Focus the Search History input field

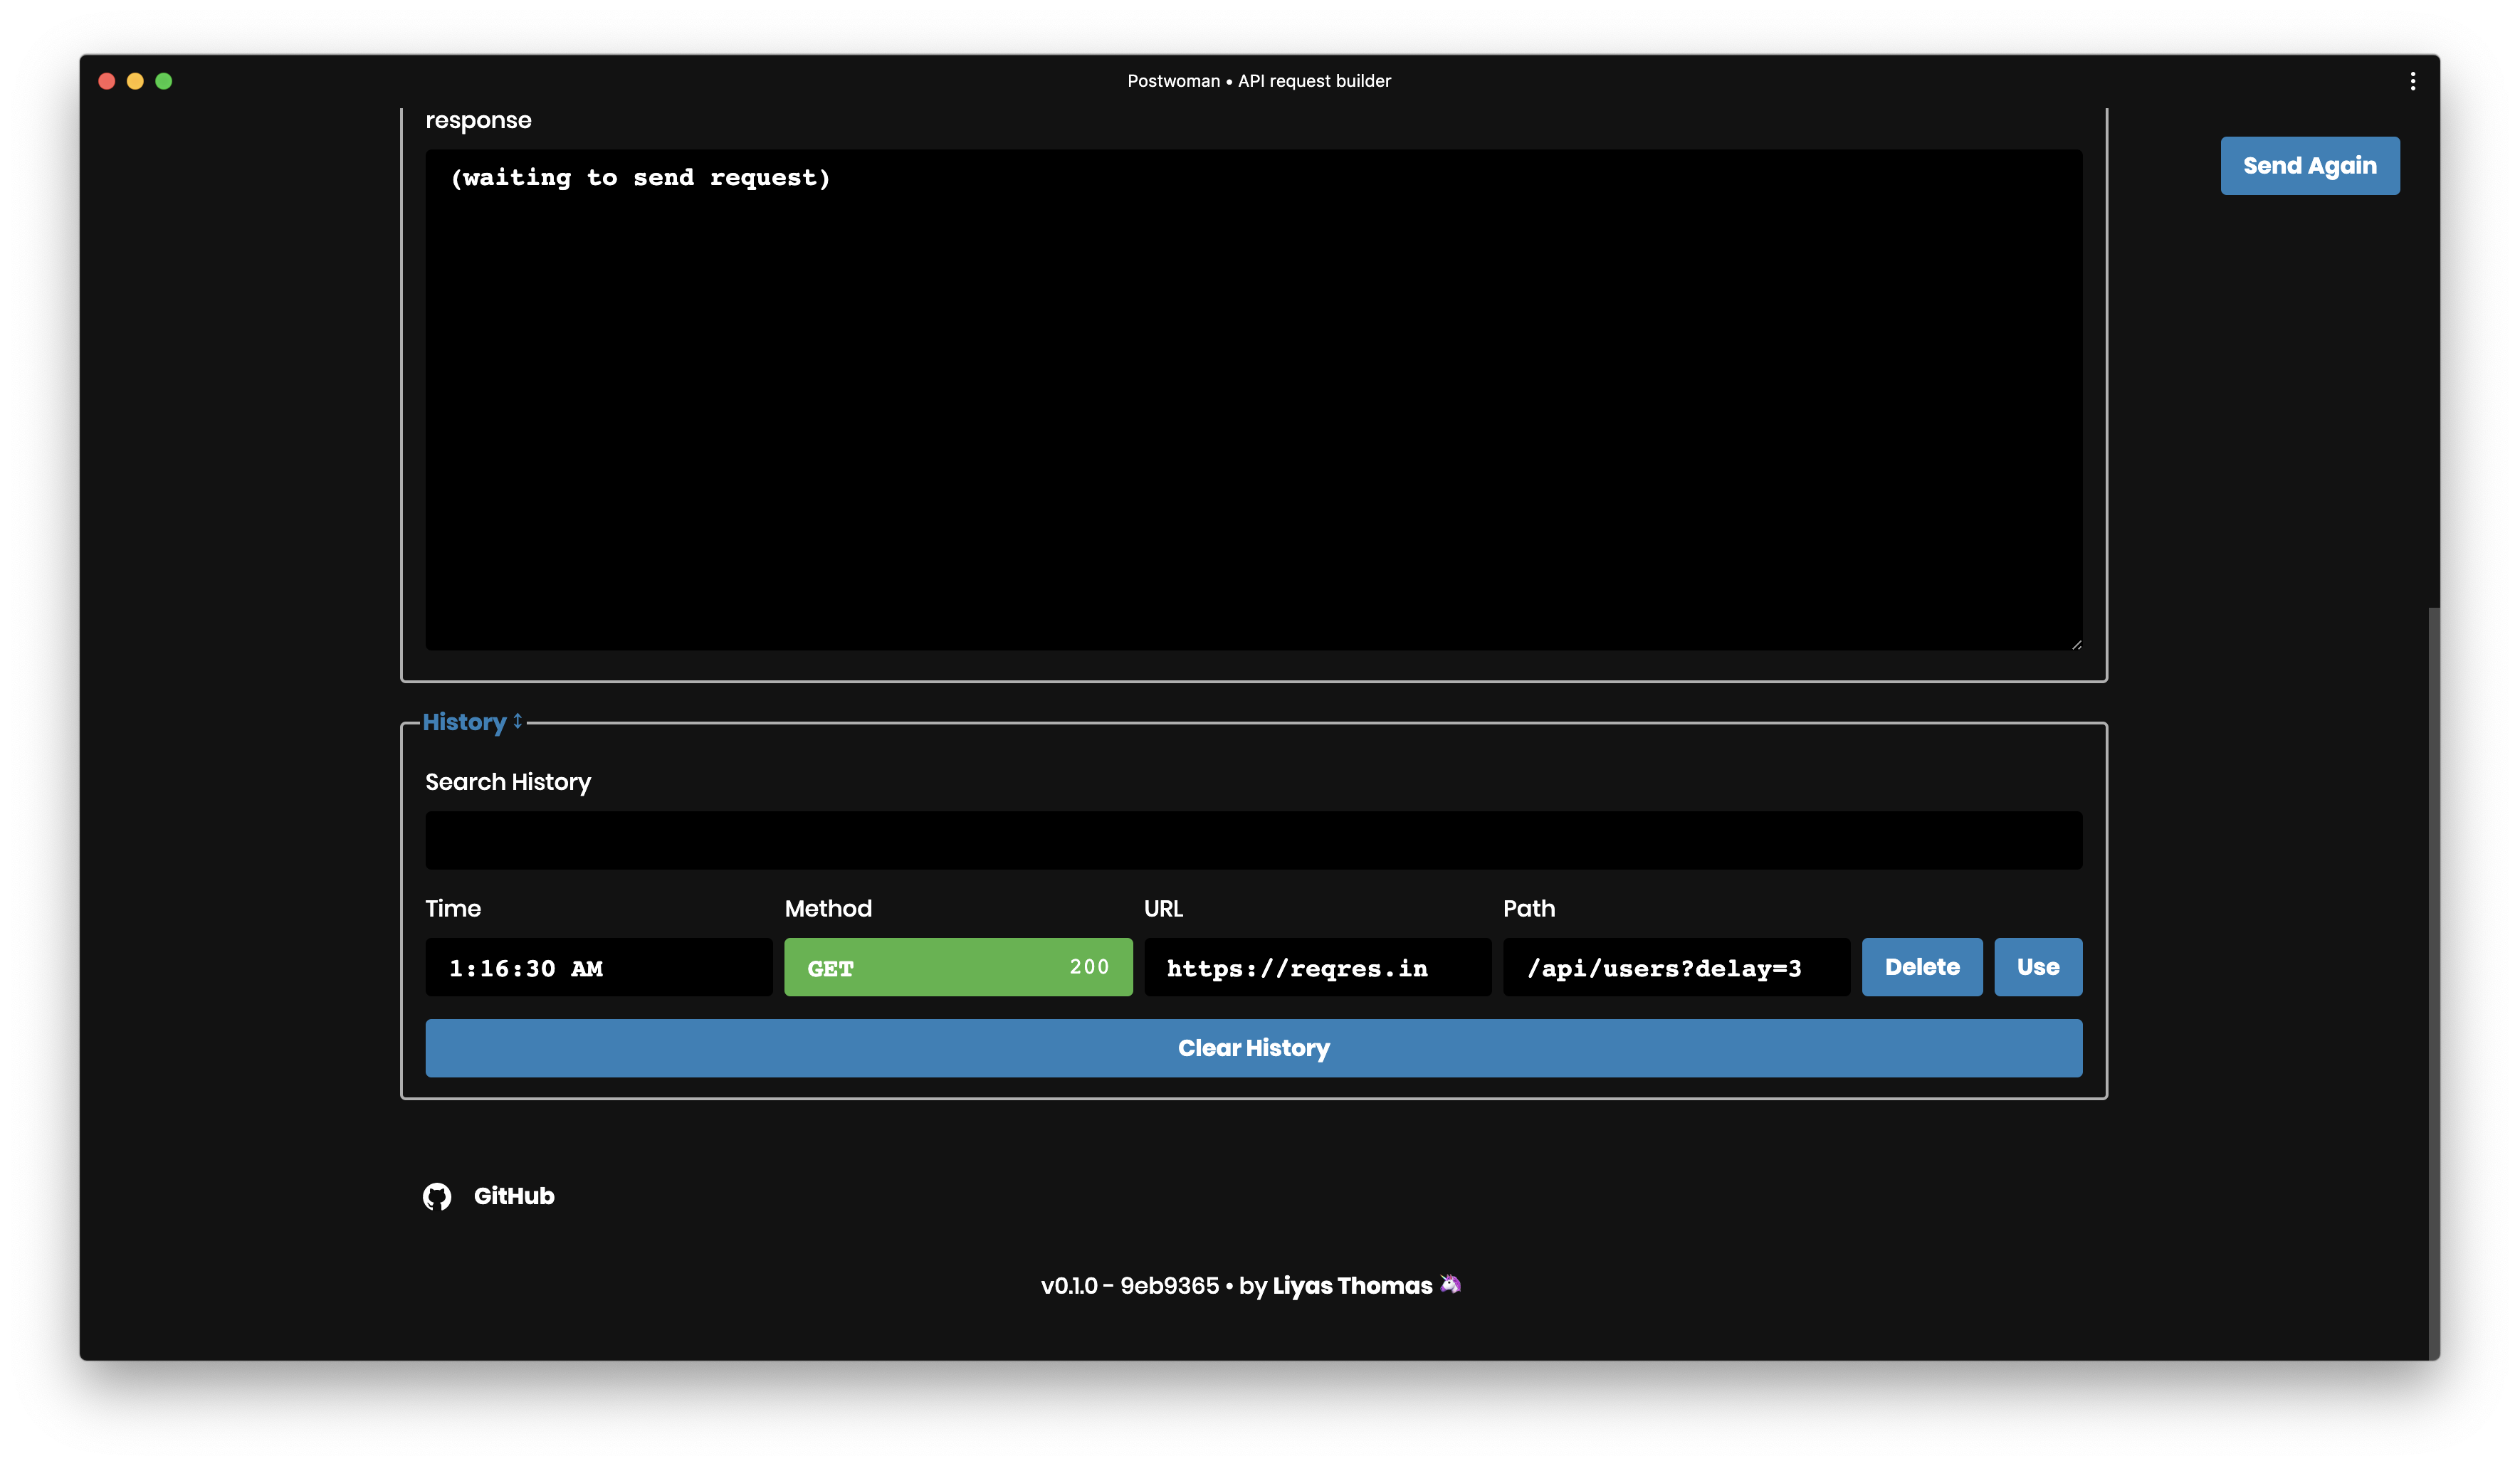tap(1253, 840)
